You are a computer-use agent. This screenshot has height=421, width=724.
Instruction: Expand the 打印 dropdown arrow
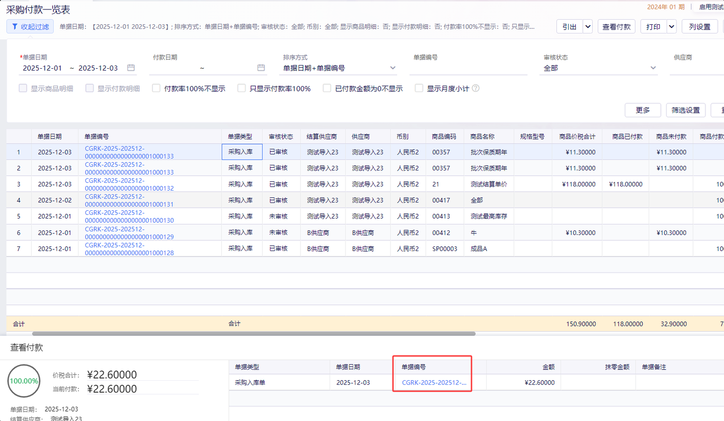(671, 26)
